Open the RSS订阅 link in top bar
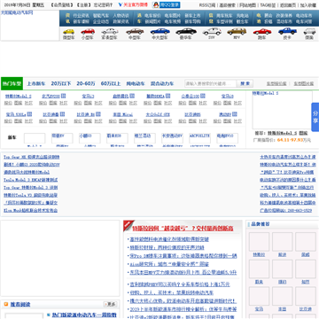 tap(207, 5)
